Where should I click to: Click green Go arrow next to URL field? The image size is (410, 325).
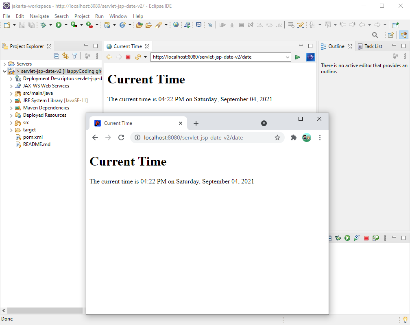tap(298, 57)
